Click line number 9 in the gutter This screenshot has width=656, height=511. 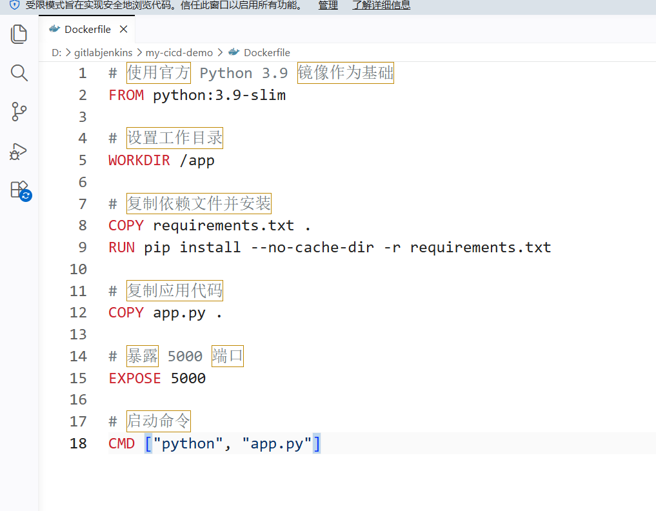(x=83, y=247)
